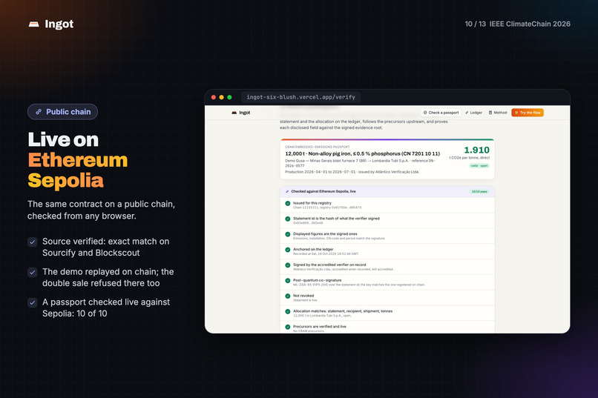The image size is (598, 398).
Task: Click the checkbox beside Source verified bullet
Action: click(33, 242)
